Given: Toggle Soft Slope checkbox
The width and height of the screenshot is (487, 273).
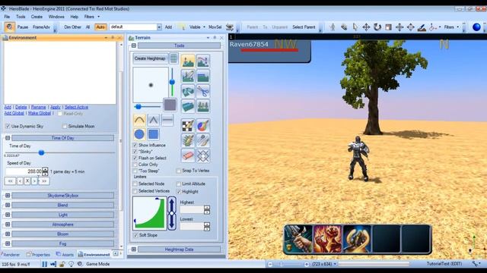Looking at the screenshot, I should (135, 235).
